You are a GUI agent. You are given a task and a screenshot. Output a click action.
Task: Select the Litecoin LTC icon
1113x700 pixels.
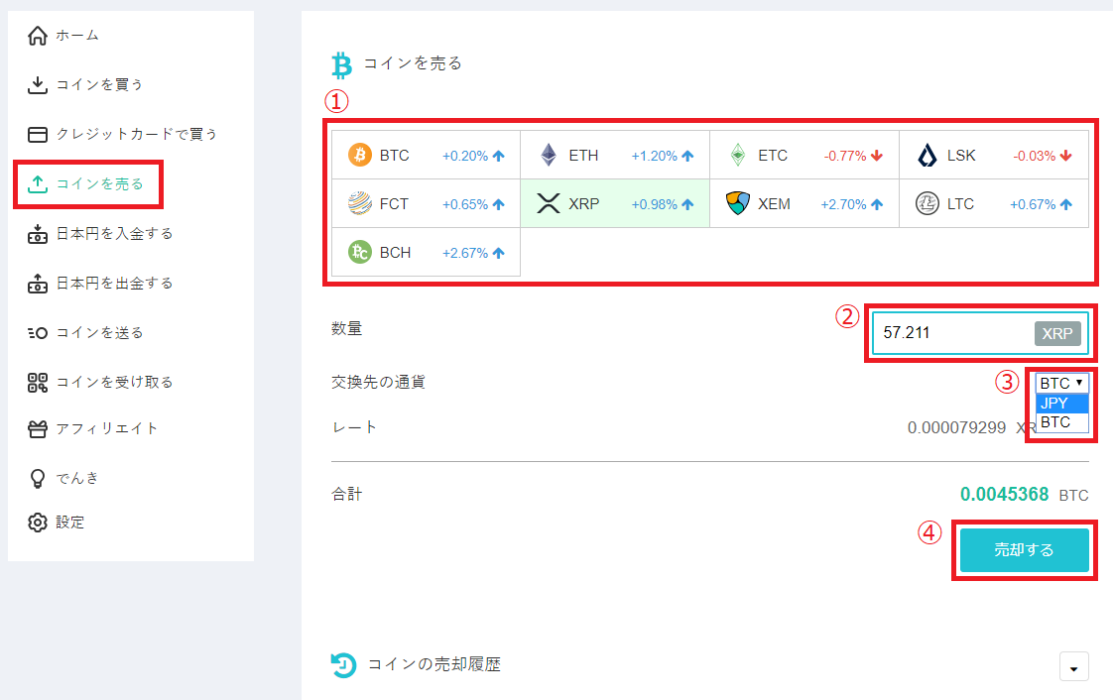(927, 203)
